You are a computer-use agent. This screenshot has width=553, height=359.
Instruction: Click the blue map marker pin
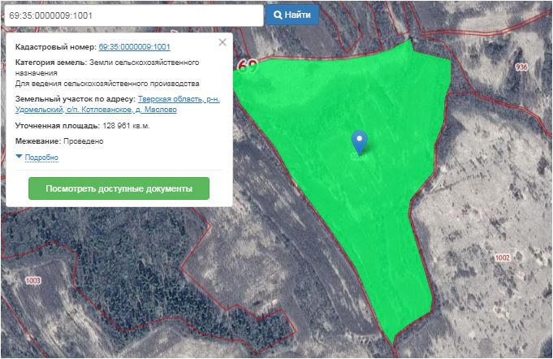tap(360, 142)
